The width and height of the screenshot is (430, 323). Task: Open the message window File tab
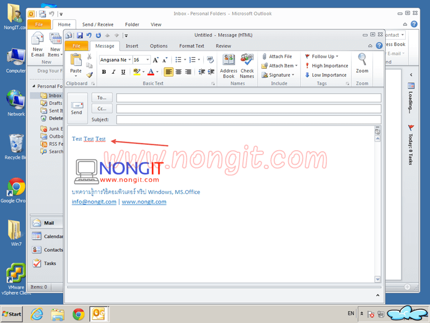tap(76, 46)
